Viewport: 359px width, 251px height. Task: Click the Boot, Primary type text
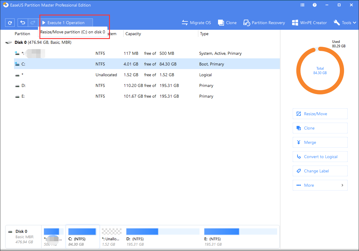(211, 64)
